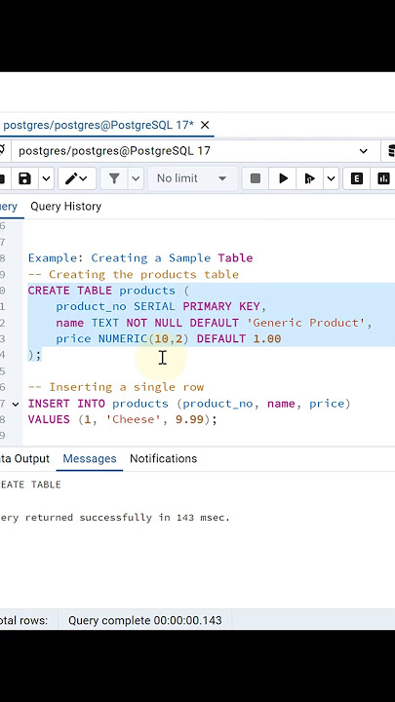
Task: Open the No limit rows dropdown
Action: point(192,178)
